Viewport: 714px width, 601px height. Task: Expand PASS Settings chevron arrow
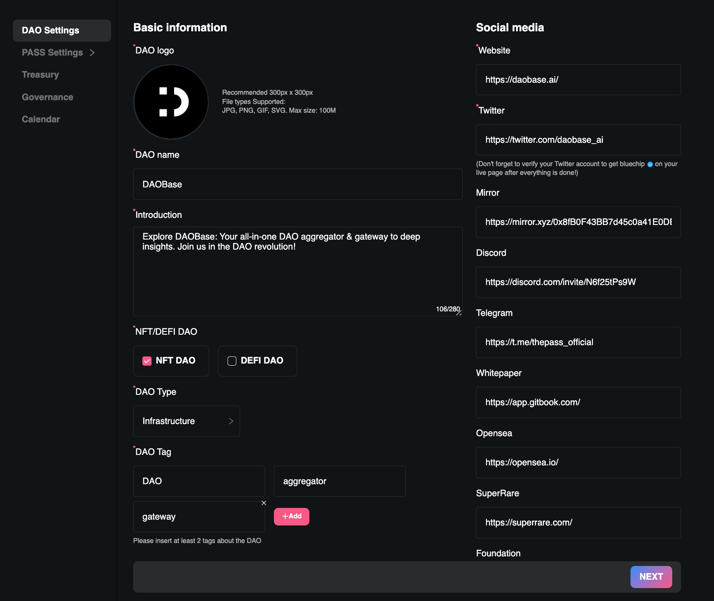tap(92, 53)
